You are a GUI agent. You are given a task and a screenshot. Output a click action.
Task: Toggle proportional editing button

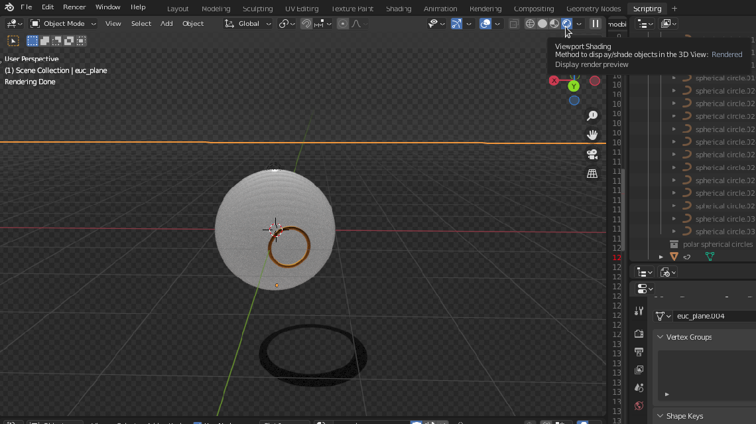click(x=343, y=24)
